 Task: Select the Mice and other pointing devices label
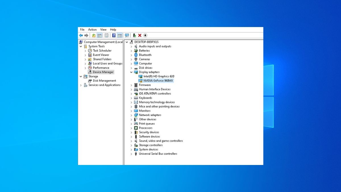pos(159,106)
